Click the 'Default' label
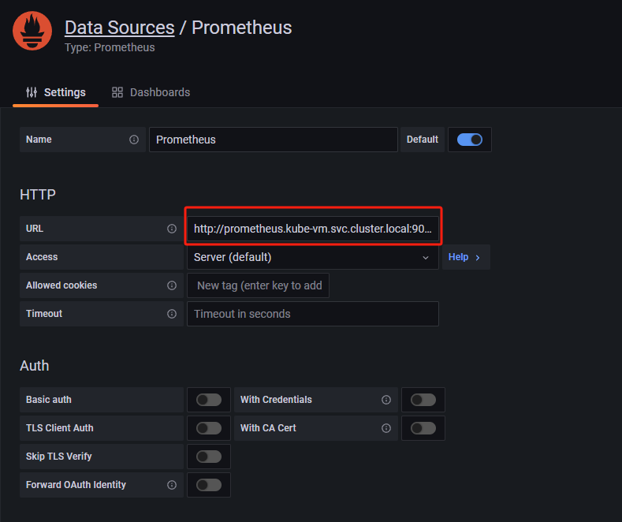 click(x=422, y=140)
